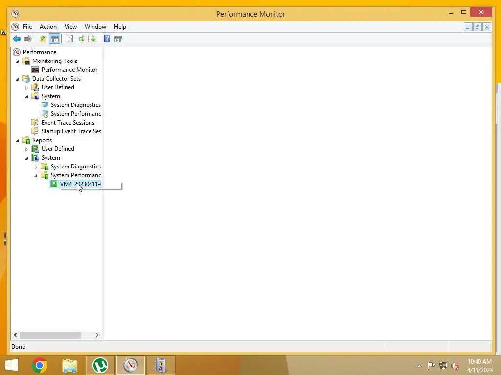The width and height of the screenshot is (501, 375).
Task: Click the tree scrollbar left arrow
Action: pos(15,335)
